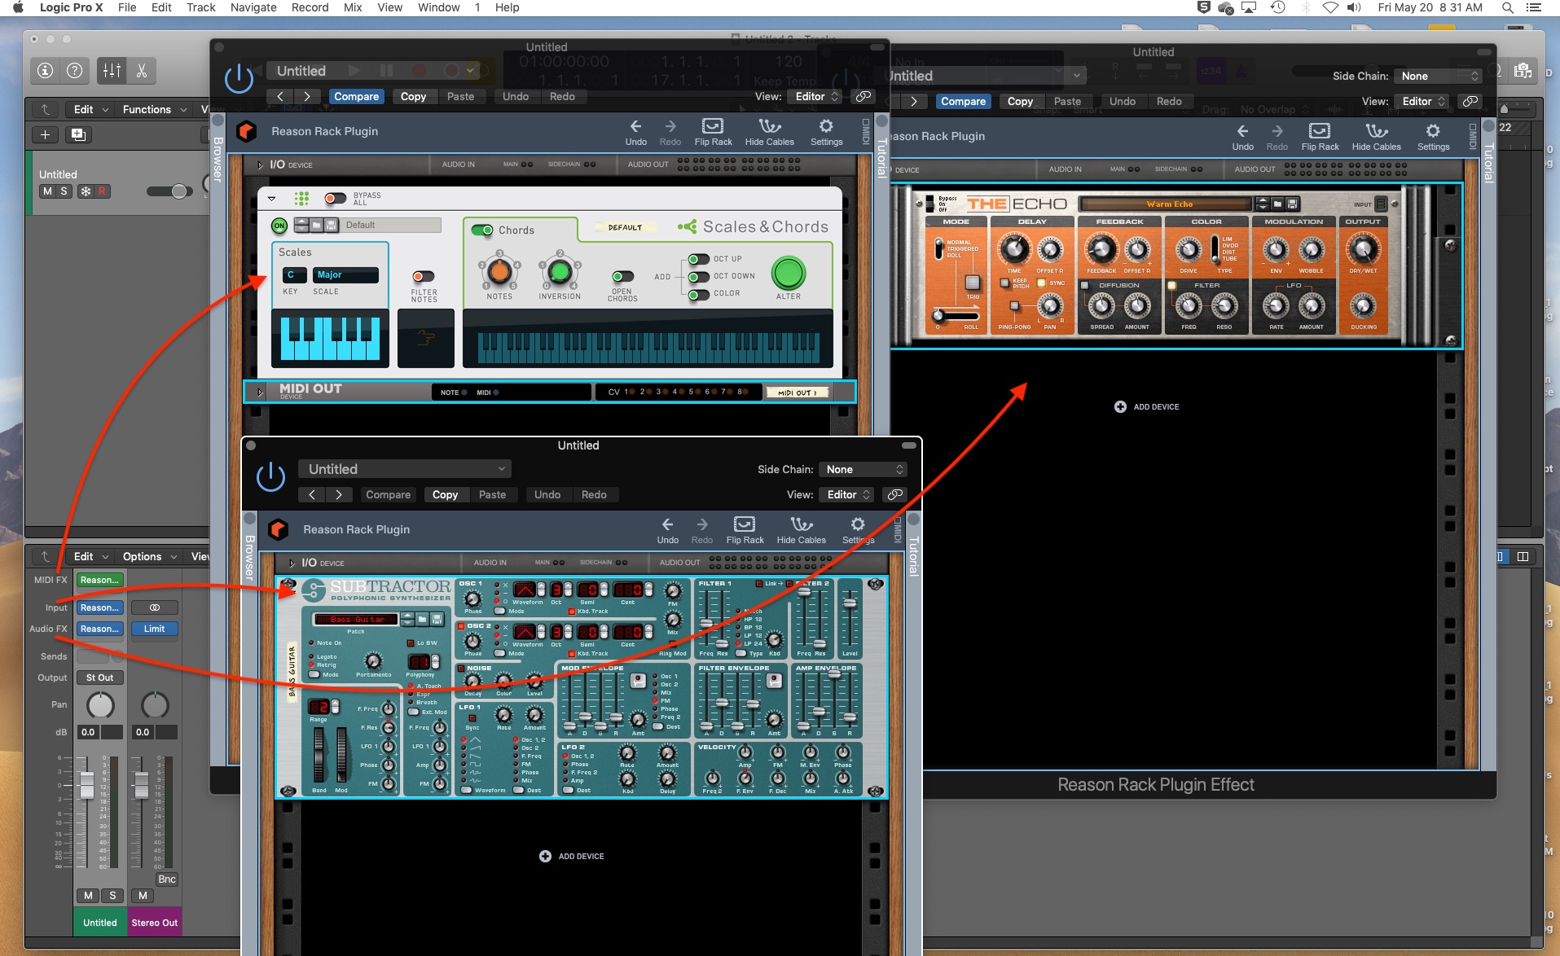Image resolution: width=1560 pixels, height=956 pixels.
Task: Click the Limit audio FX slot
Action: click(154, 629)
